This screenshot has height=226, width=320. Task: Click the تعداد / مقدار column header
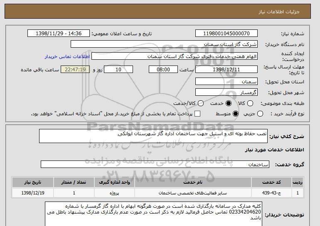[x=74, y=182]
